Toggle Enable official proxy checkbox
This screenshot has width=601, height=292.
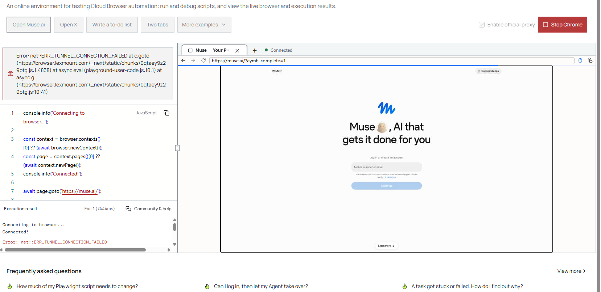(482, 25)
